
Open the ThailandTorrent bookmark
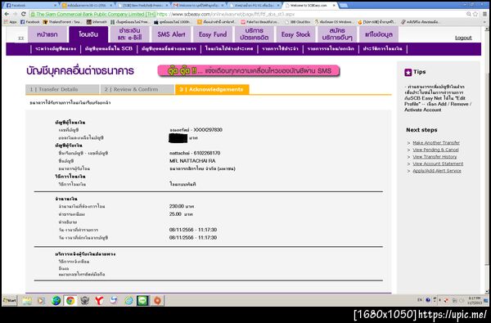pyautogui.click(x=62, y=22)
